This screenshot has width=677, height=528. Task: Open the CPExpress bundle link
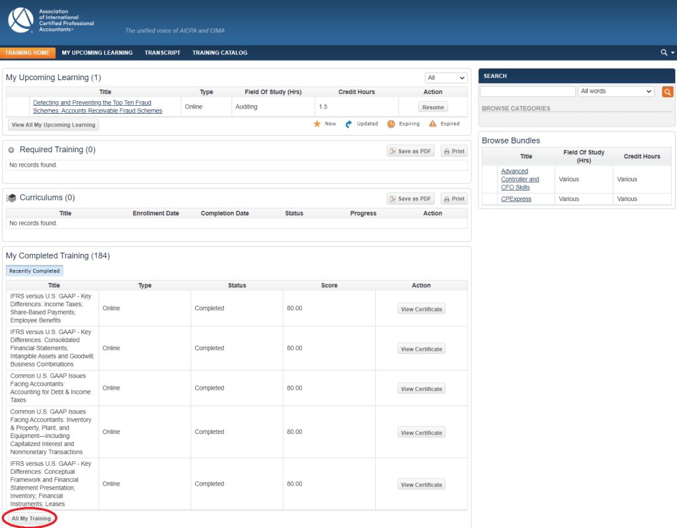(516, 199)
